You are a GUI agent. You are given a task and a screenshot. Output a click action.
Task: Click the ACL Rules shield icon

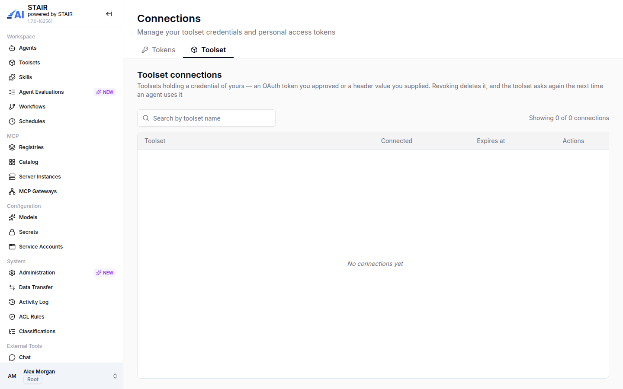(x=12, y=317)
